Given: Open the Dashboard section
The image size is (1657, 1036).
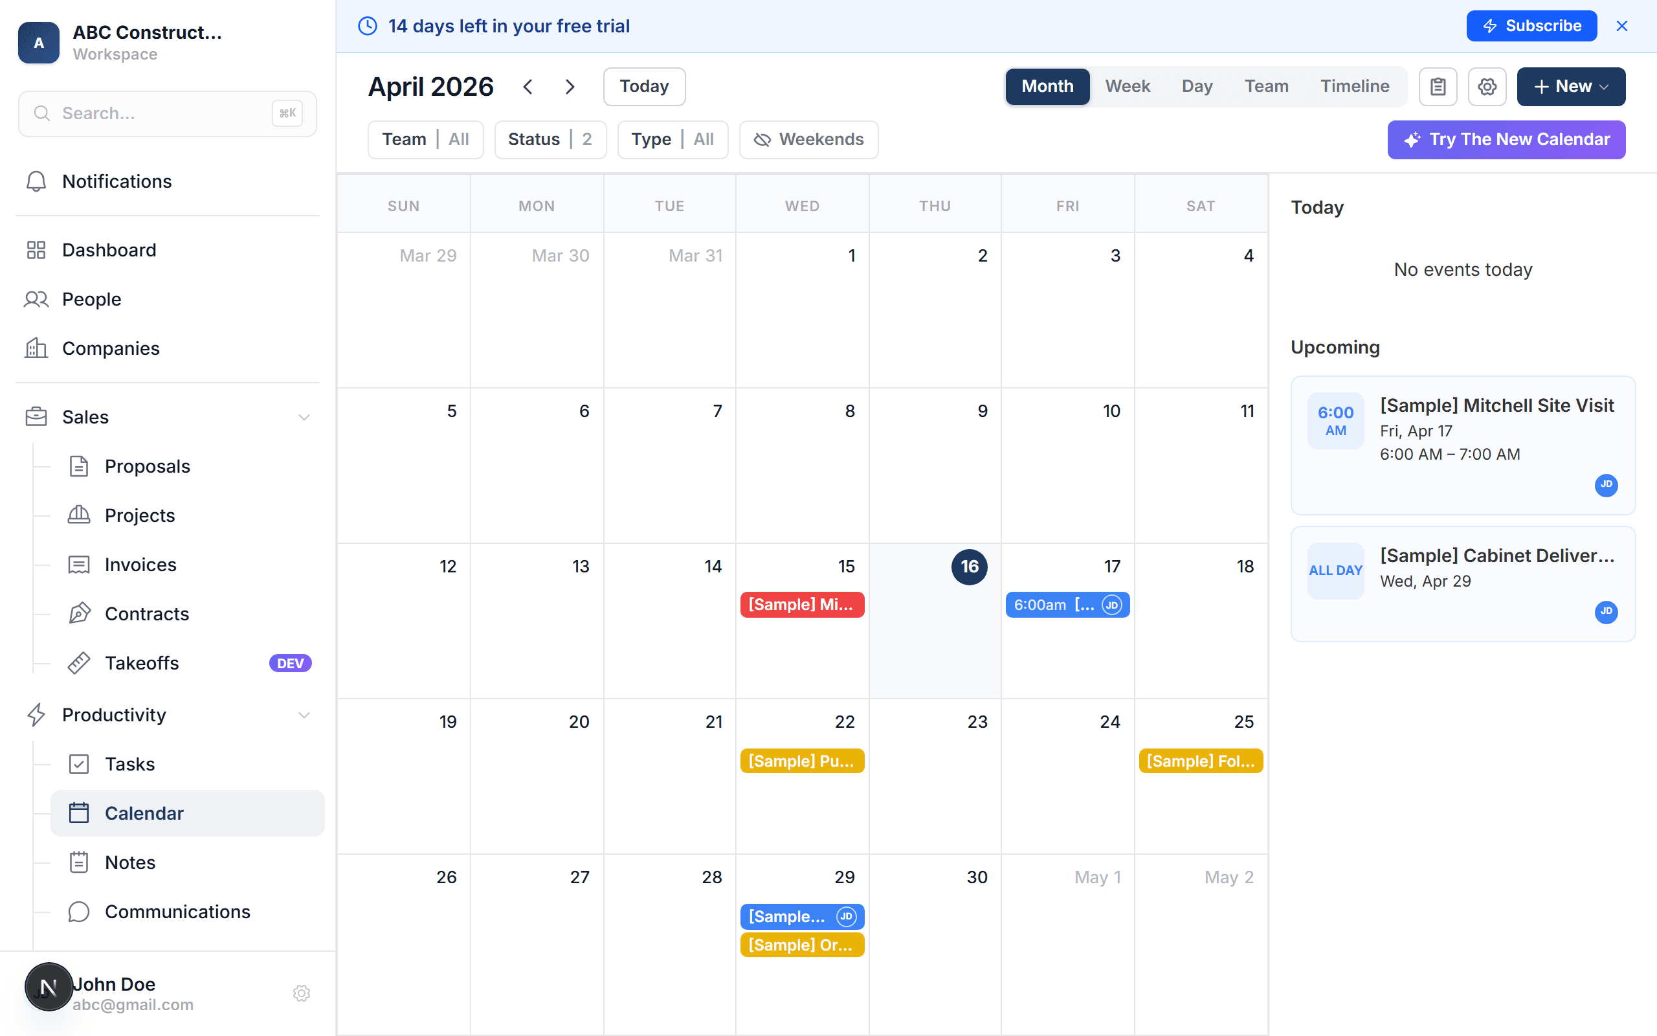Looking at the screenshot, I should point(108,249).
